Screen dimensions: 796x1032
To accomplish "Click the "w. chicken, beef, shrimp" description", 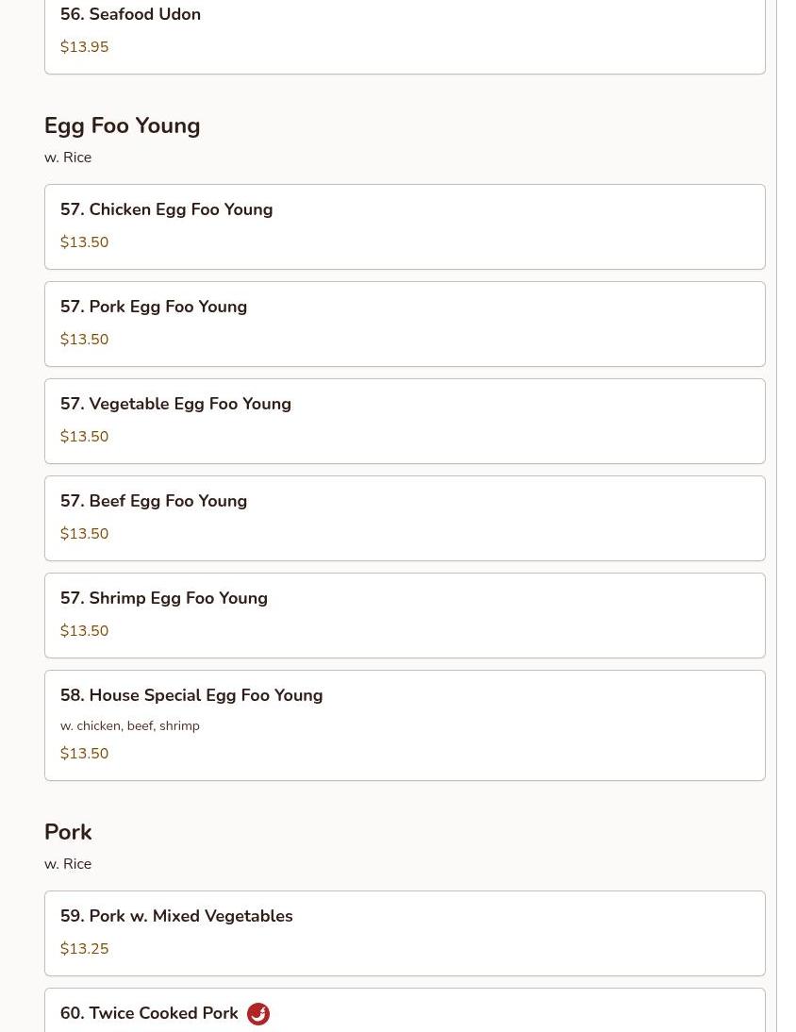I will tap(130, 726).
